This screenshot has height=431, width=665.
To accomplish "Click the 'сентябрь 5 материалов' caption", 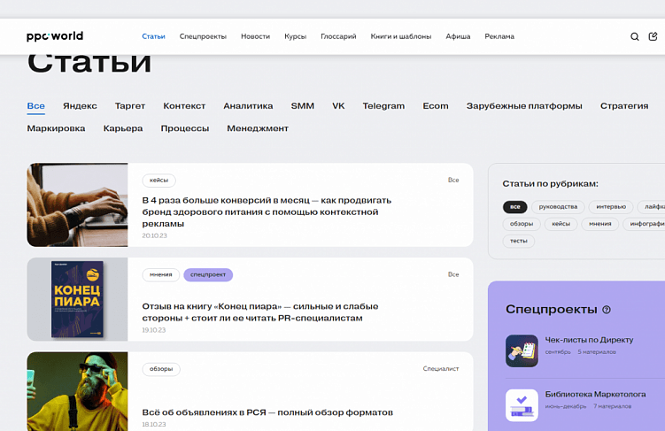I will (x=581, y=352).
